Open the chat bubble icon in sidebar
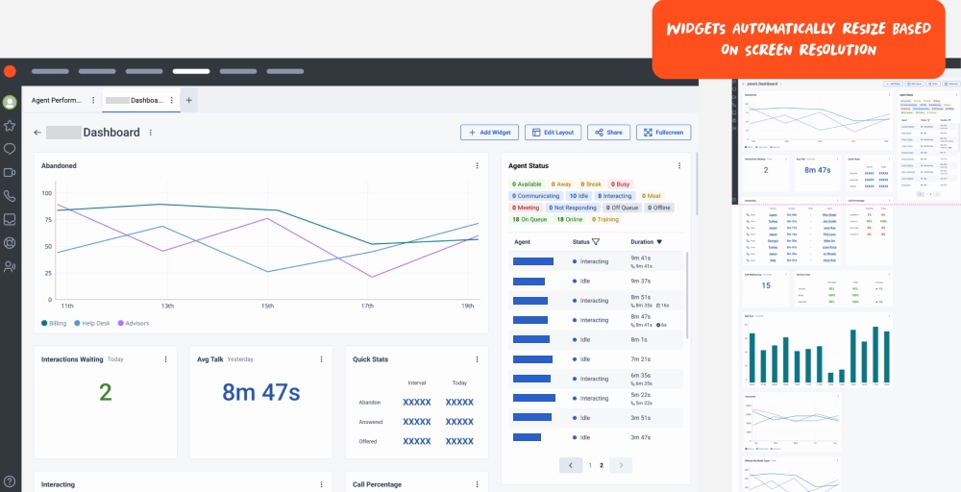This screenshot has height=492, width=961. click(10, 149)
